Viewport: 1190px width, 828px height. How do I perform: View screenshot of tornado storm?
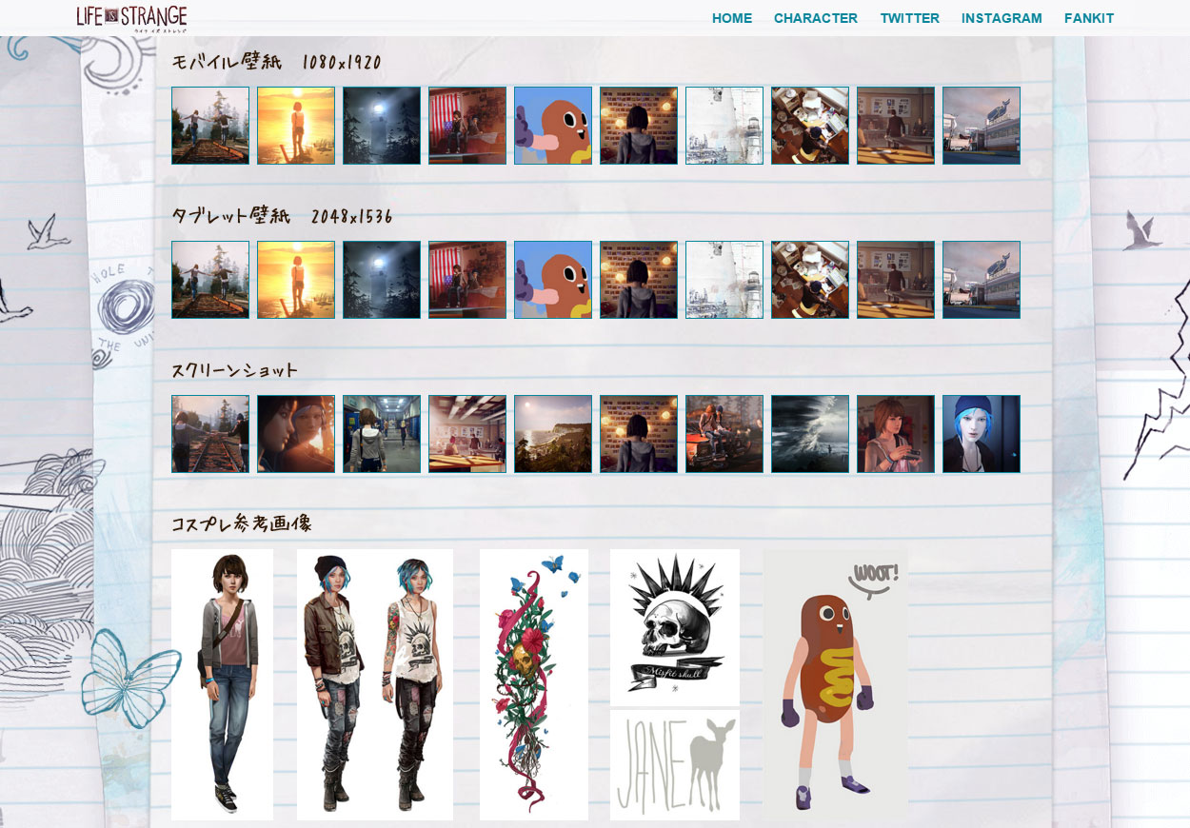[x=810, y=434]
